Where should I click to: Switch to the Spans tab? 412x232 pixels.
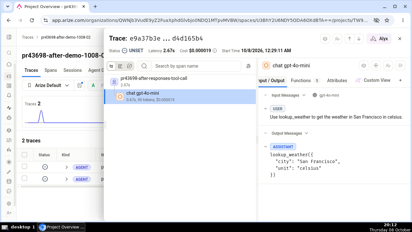pos(51,70)
